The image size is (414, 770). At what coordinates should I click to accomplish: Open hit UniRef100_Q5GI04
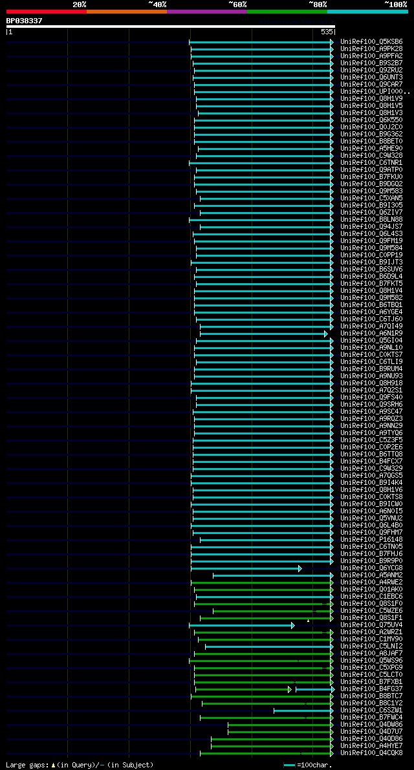click(x=371, y=341)
